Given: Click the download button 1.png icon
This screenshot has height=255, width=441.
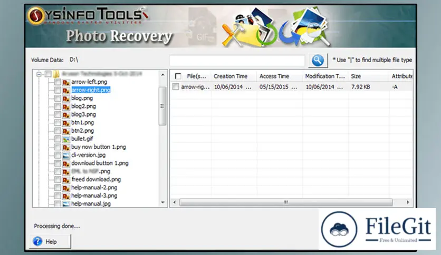Looking at the screenshot, I should [x=66, y=163].
